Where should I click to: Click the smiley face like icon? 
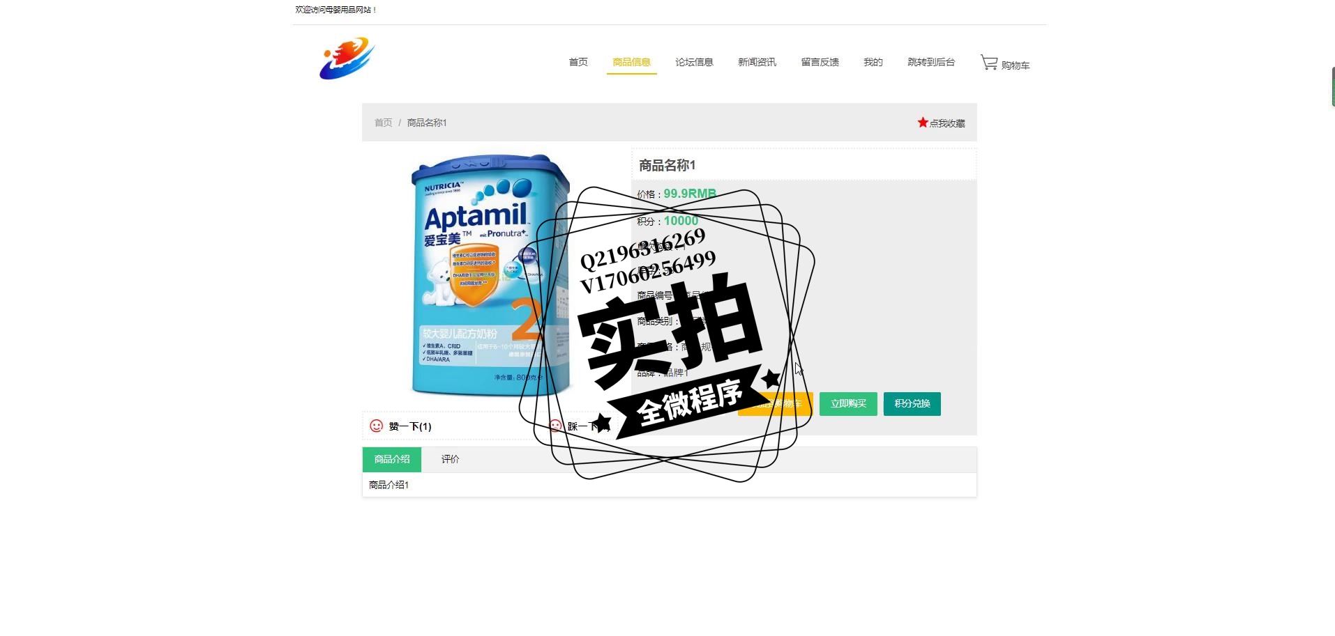click(x=376, y=426)
